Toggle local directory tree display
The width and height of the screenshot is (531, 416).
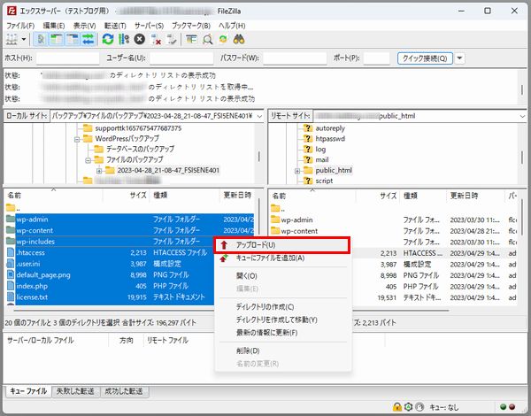click(x=57, y=40)
